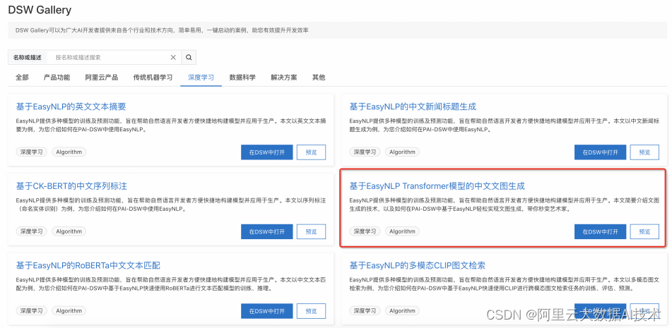Clear the search box with X icon

(x=173, y=57)
